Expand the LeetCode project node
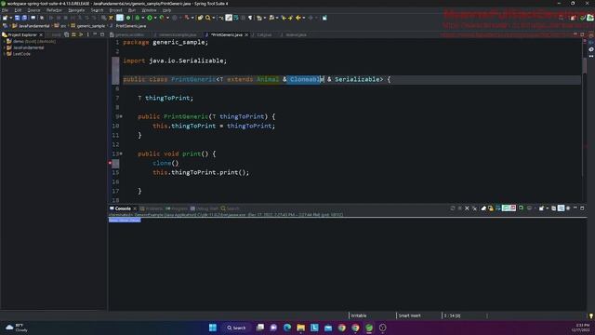 pyautogui.click(x=4, y=54)
